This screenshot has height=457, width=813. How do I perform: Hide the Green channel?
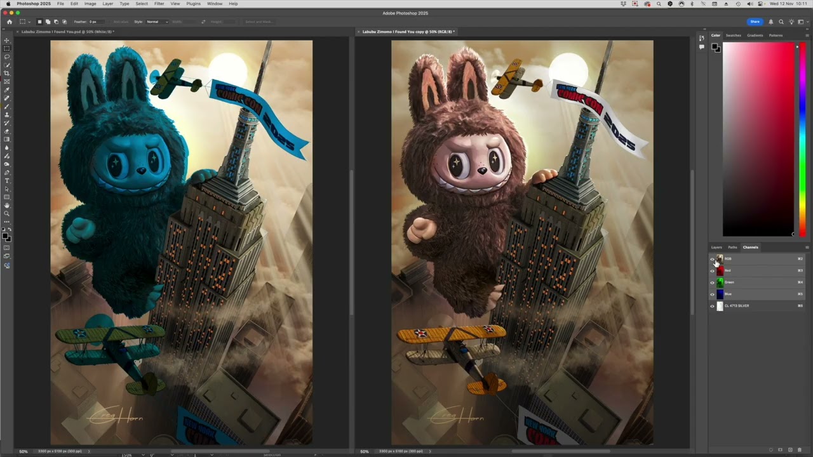[712, 282]
